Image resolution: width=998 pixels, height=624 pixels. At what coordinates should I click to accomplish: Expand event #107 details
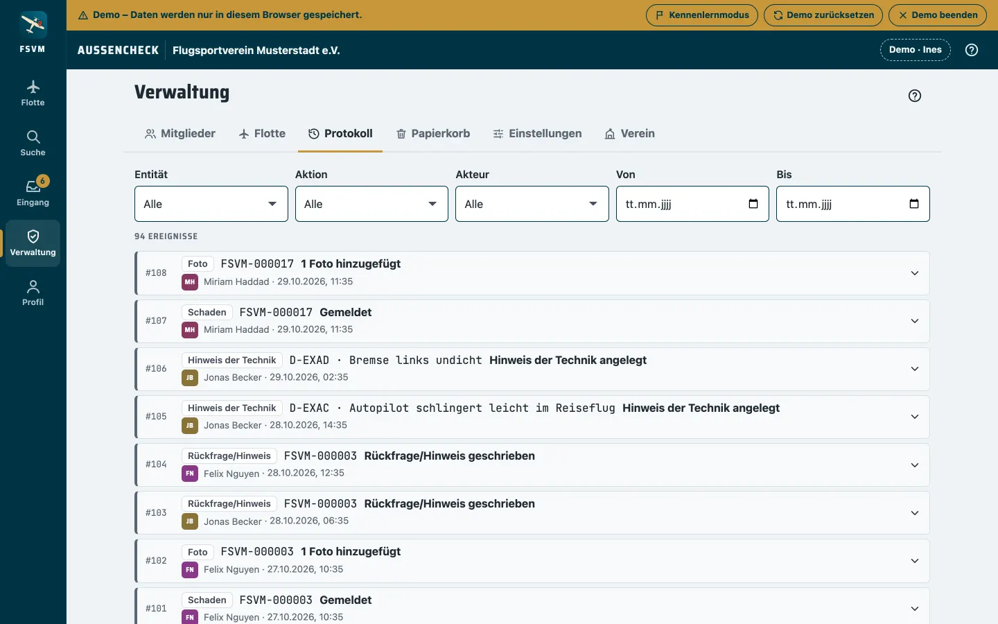[915, 321]
